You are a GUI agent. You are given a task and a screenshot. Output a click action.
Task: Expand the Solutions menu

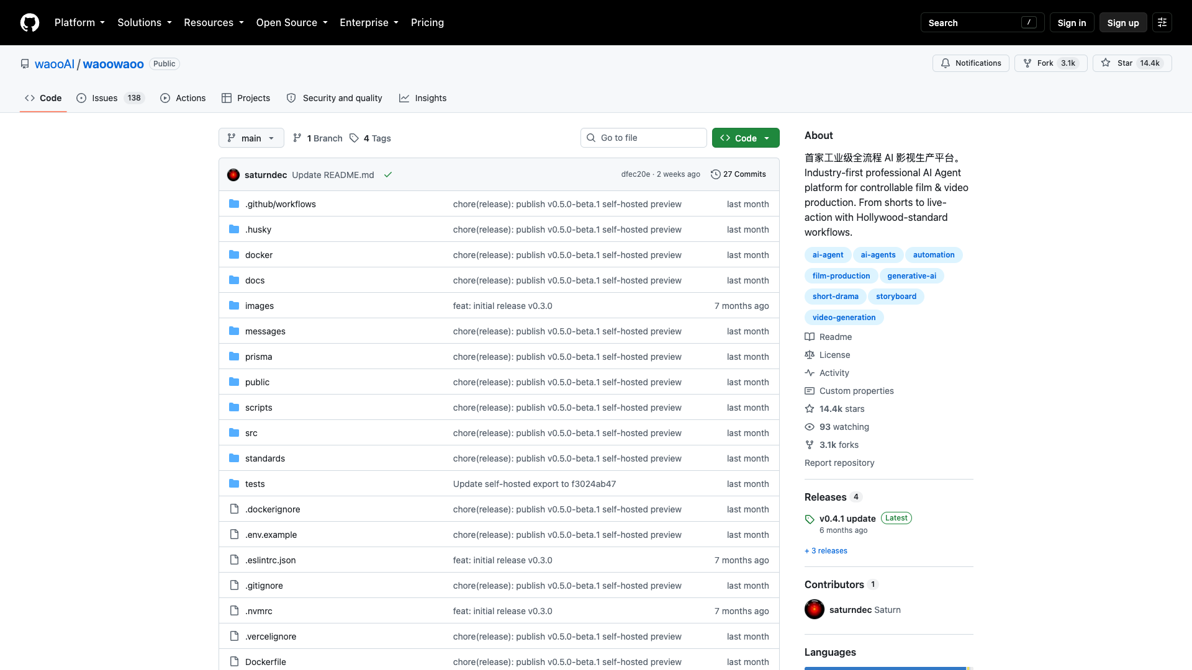(x=145, y=22)
